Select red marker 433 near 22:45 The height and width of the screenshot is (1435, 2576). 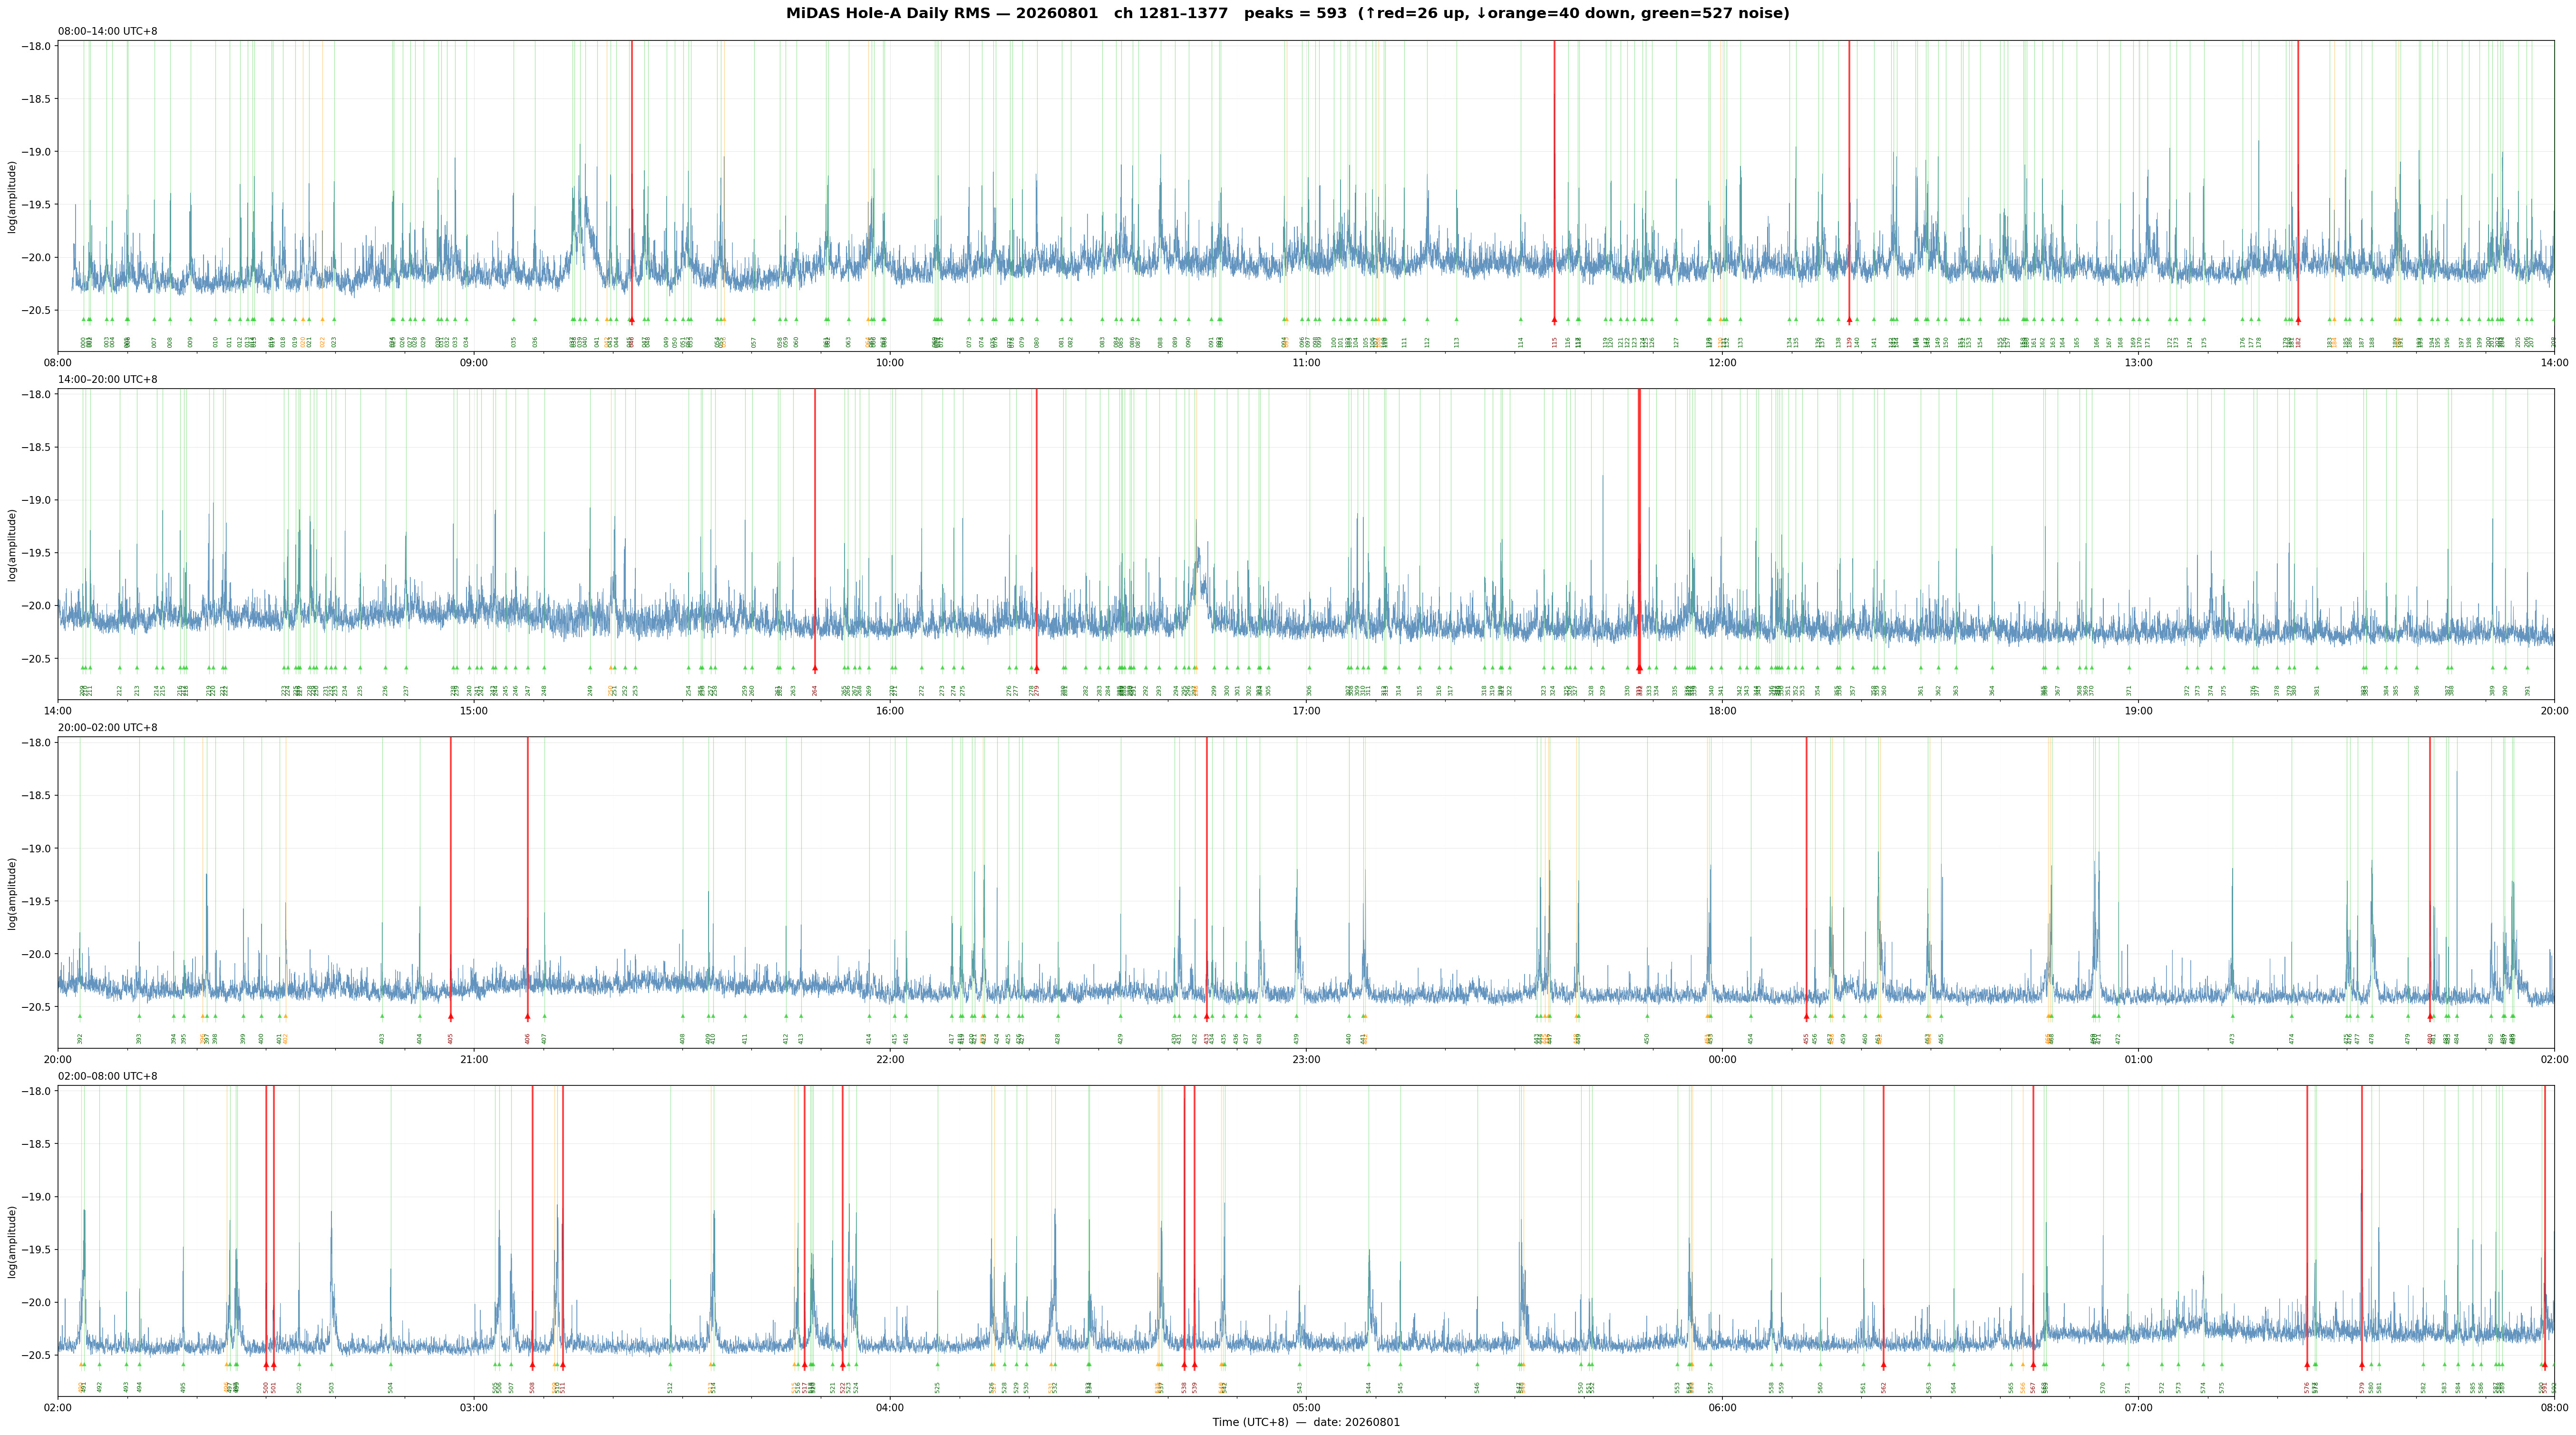click(1207, 1016)
